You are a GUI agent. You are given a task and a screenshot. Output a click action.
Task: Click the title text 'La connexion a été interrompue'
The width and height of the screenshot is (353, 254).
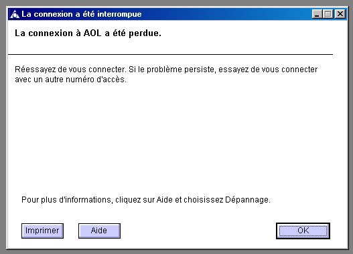tap(82, 14)
